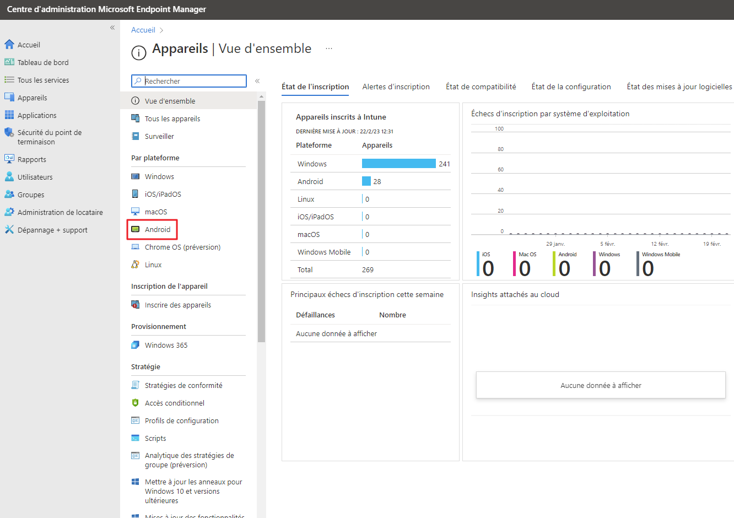This screenshot has width=734, height=518.
Task: Open Tous les appareils in the menu
Action: click(172, 118)
